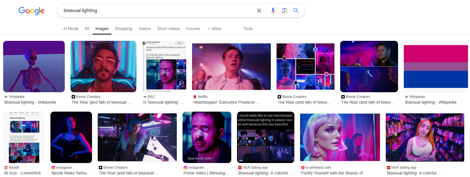Open Nicole Rieko Setsu Instagram link

pos(71,173)
